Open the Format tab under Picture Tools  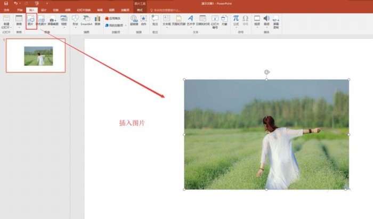(140, 10)
